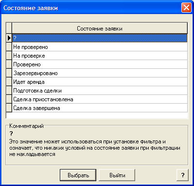Image resolution: width=194 pixels, height=186 pixels.
Task: Click row selector beside 'Сделка завершена'
Action: (x=9, y=108)
